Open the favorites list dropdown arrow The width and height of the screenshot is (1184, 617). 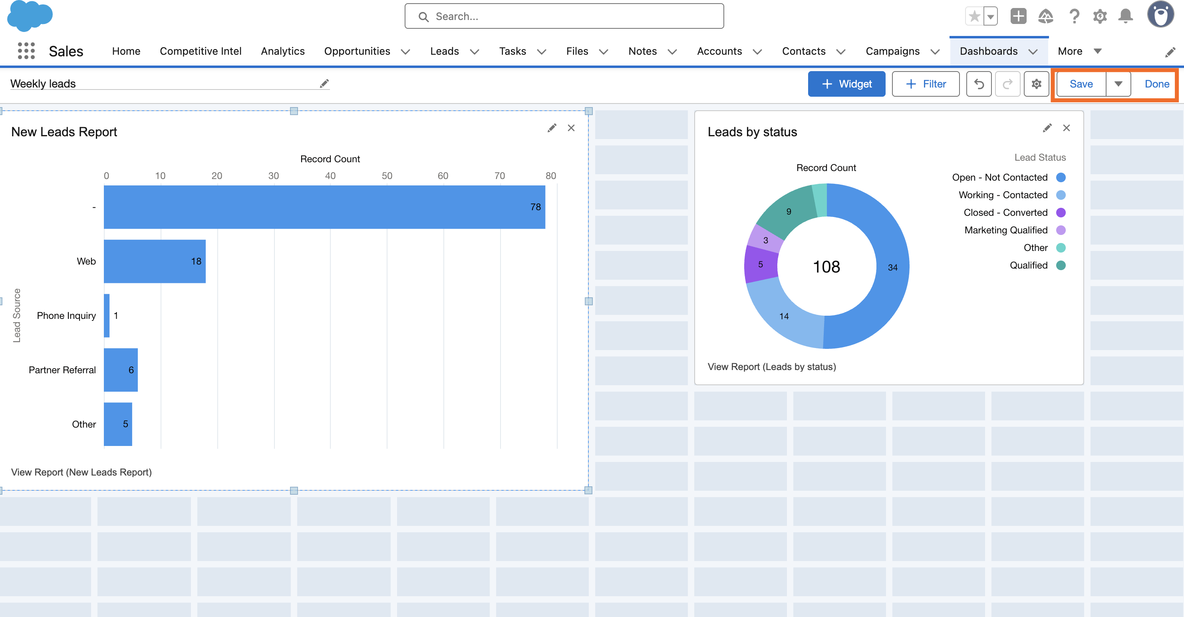[991, 16]
